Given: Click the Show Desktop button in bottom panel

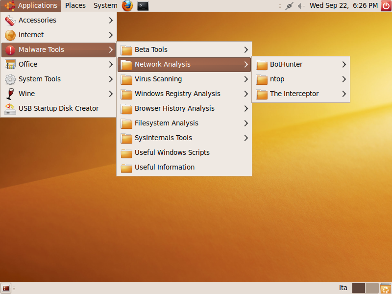Looking at the screenshot, I should point(6,288).
